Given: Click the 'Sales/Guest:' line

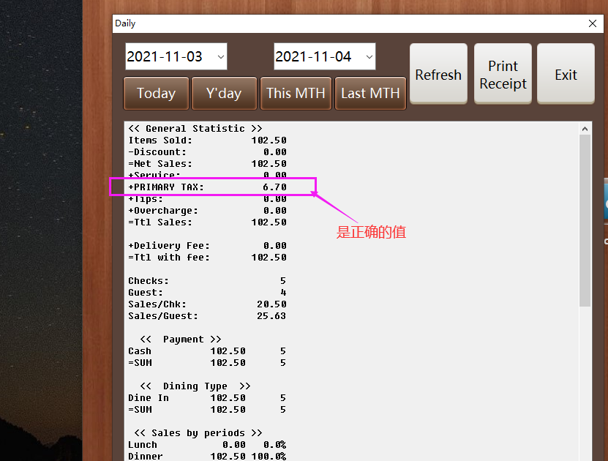Looking at the screenshot, I should click(208, 316).
